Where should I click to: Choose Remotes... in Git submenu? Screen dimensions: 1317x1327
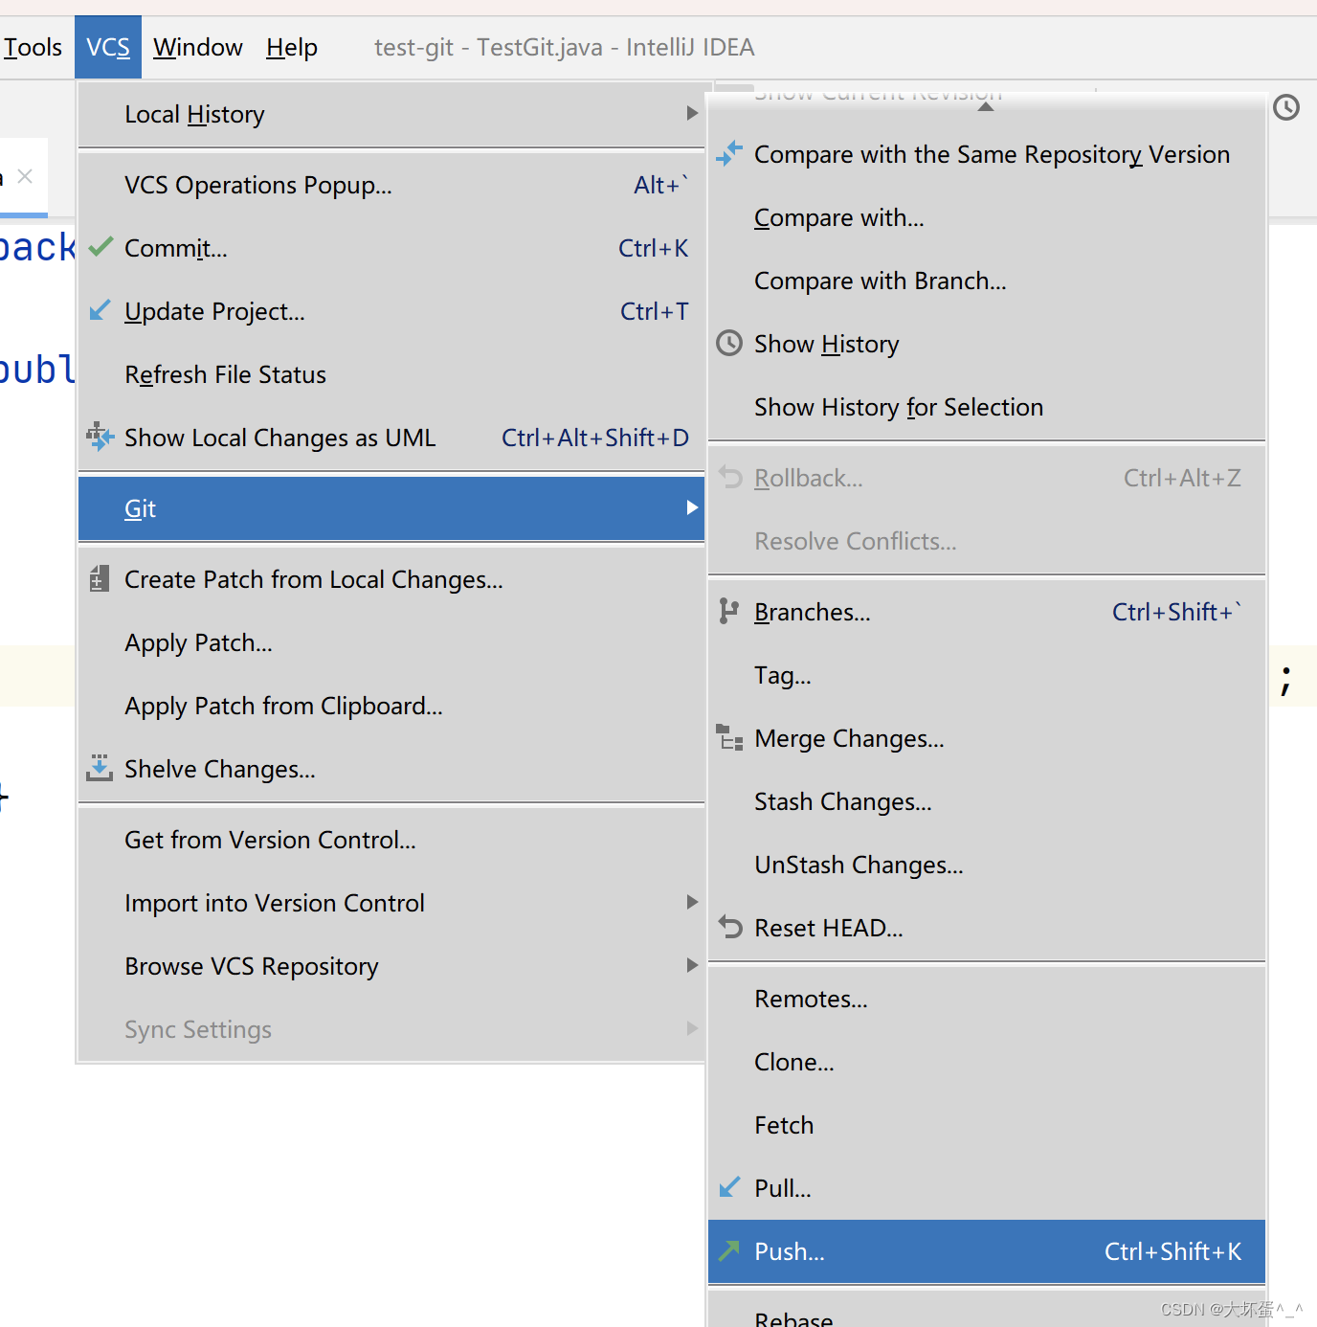[987, 999]
